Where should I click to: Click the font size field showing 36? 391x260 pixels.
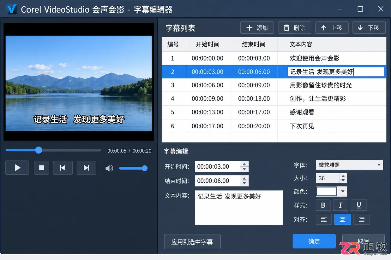(x=328, y=178)
